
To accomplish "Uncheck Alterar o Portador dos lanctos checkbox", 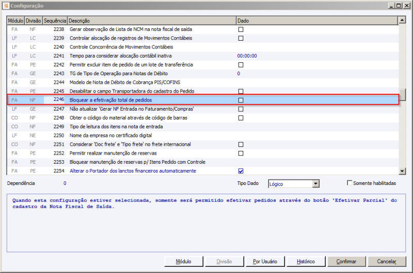I will click(x=241, y=171).
